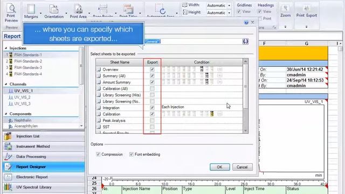Select the Amount Summary sheet icon
345x194 pixels.
tap(99, 82)
